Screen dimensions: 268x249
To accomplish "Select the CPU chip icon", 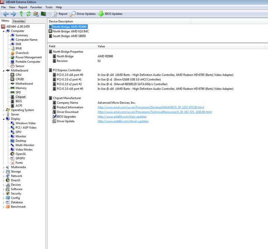I will [12, 75].
